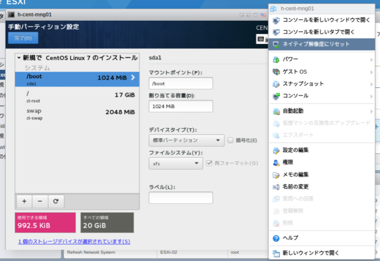
Task: Click Refresh Network System text in background table
Action: click(91, 252)
